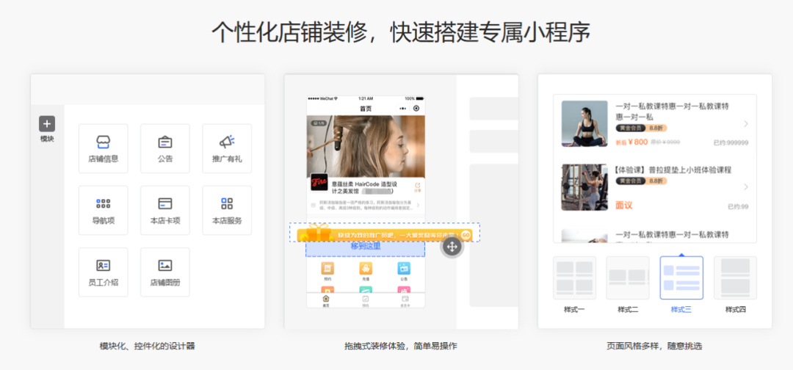Viewport: 793px width, 370px height.
Task: Choose layout 样式四
Action: click(x=735, y=277)
